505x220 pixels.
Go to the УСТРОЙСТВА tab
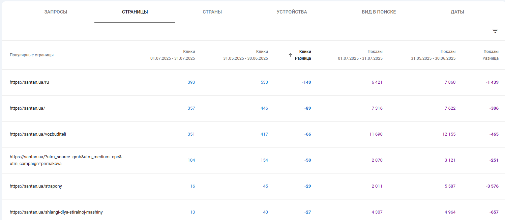[x=292, y=12]
